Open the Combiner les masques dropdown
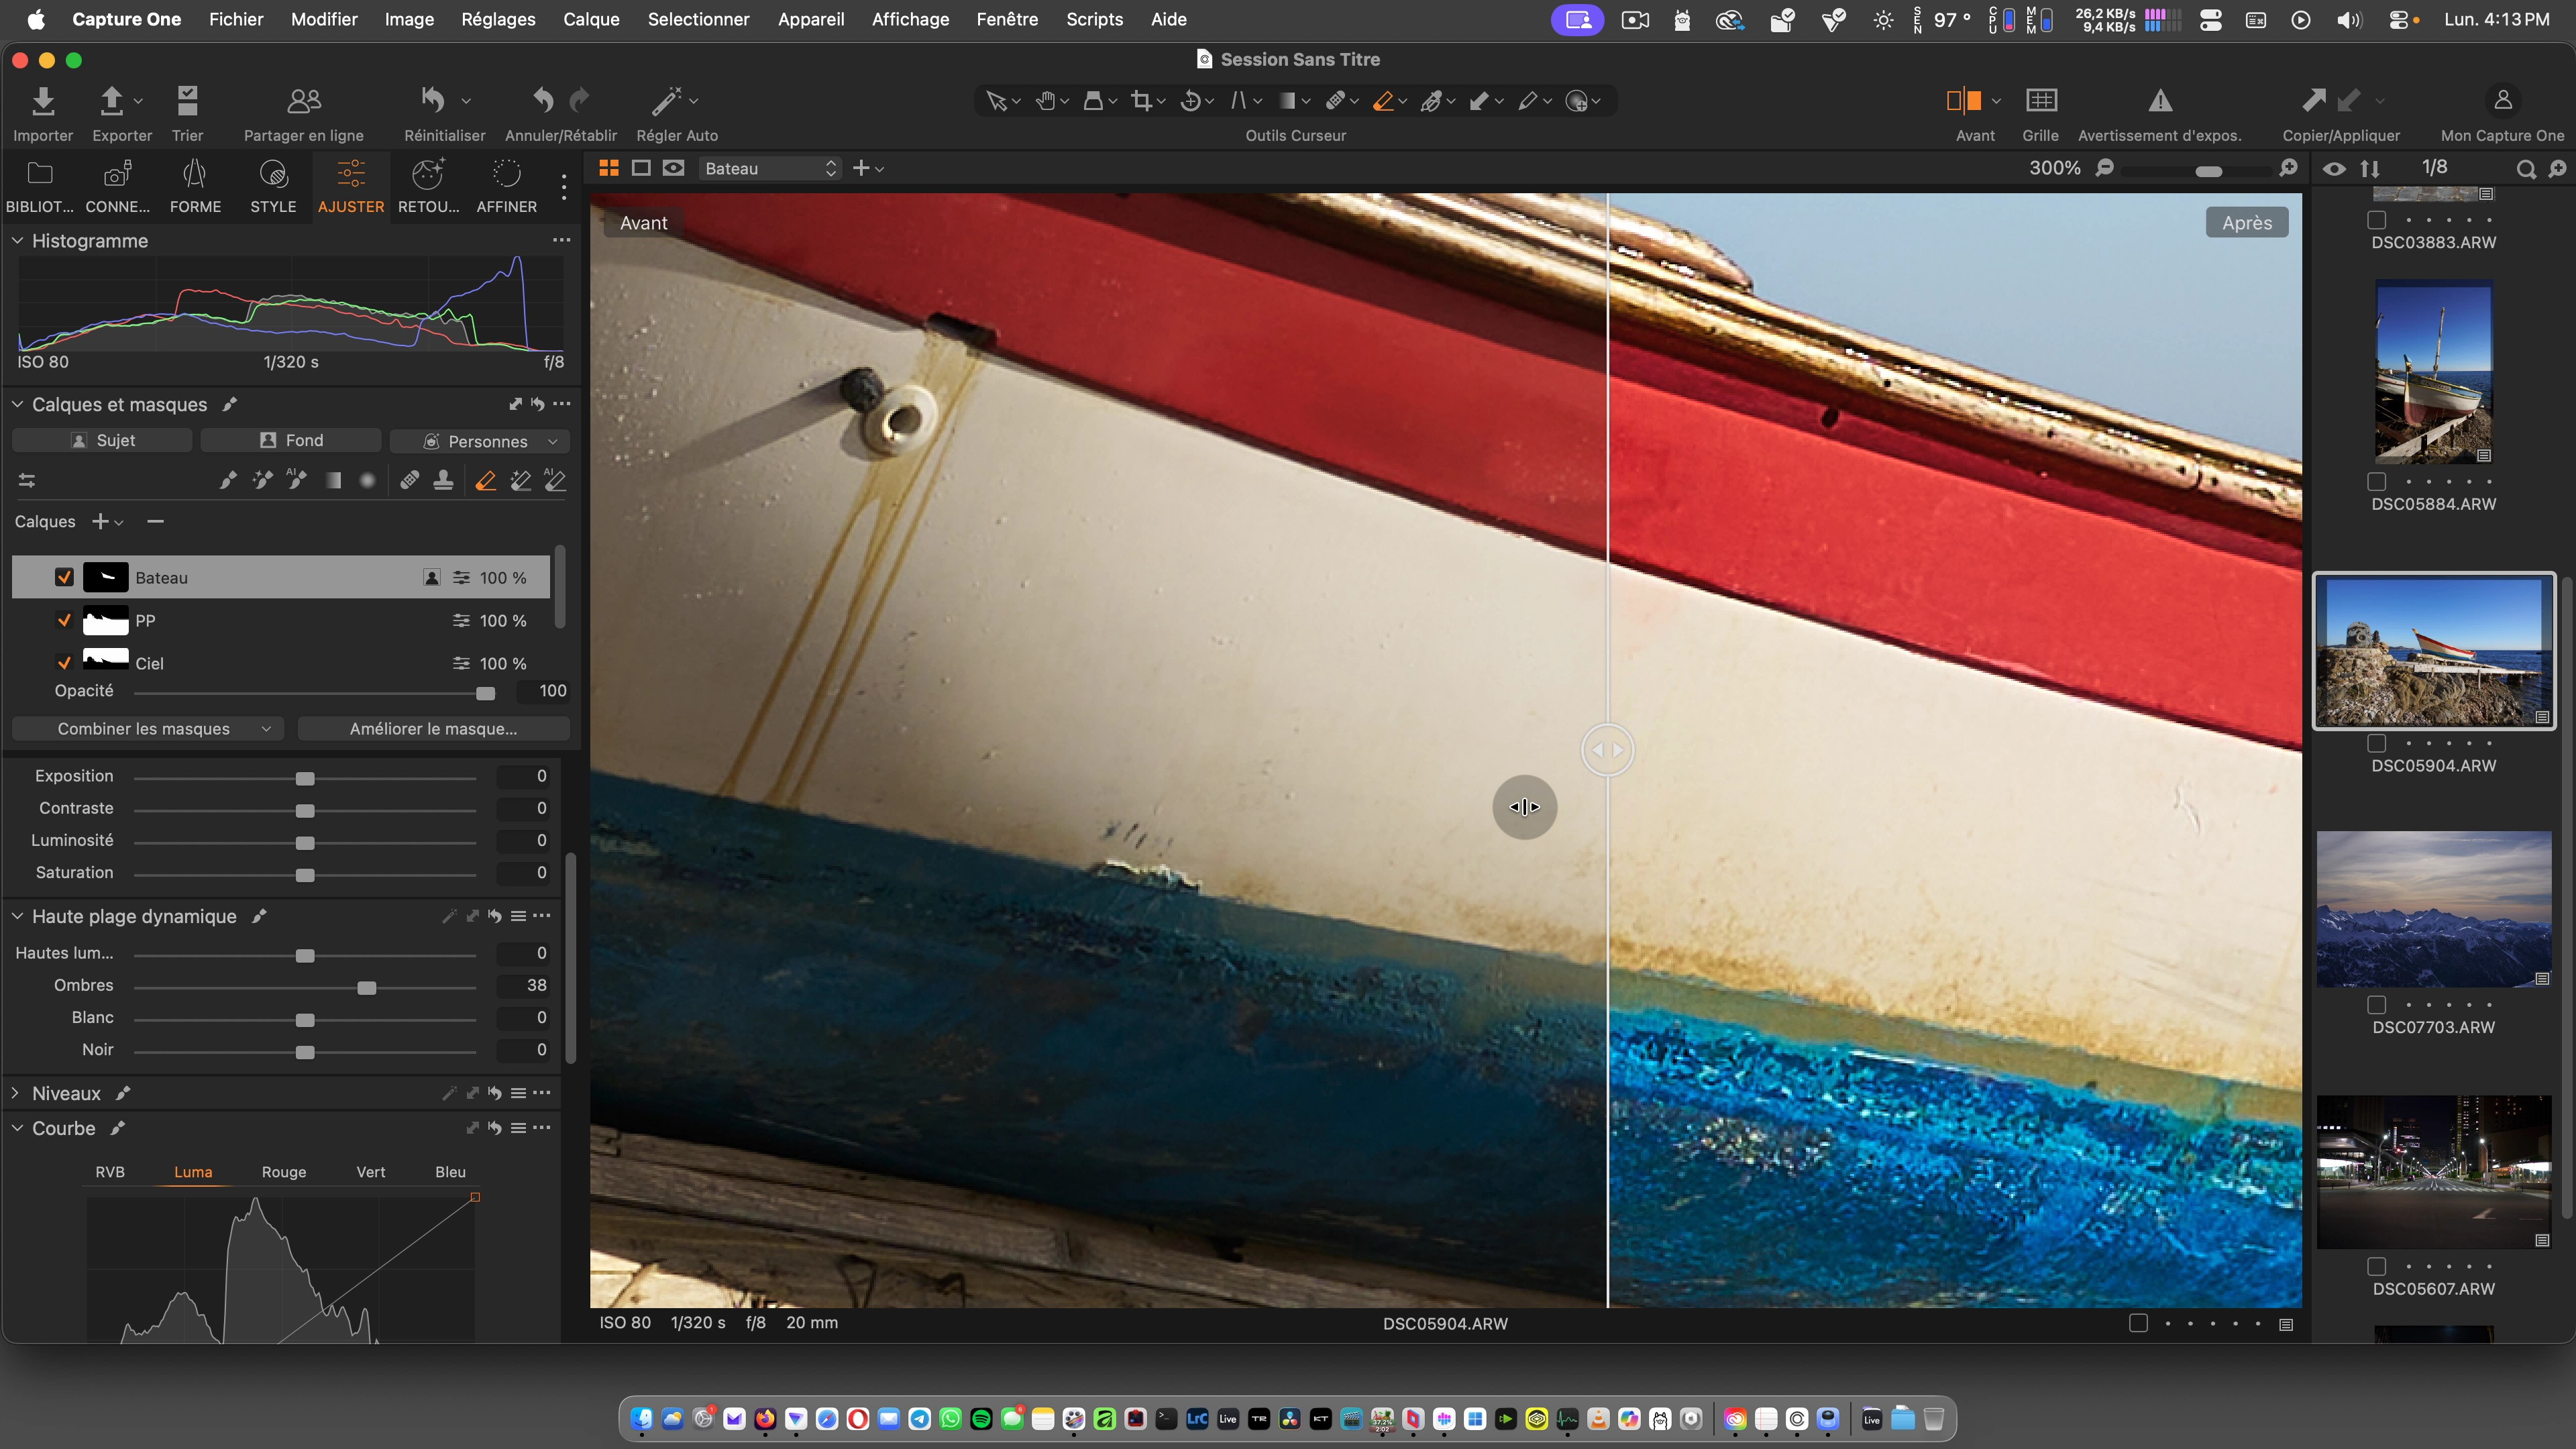The width and height of the screenshot is (2576, 1449). pyautogui.click(x=148, y=729)
